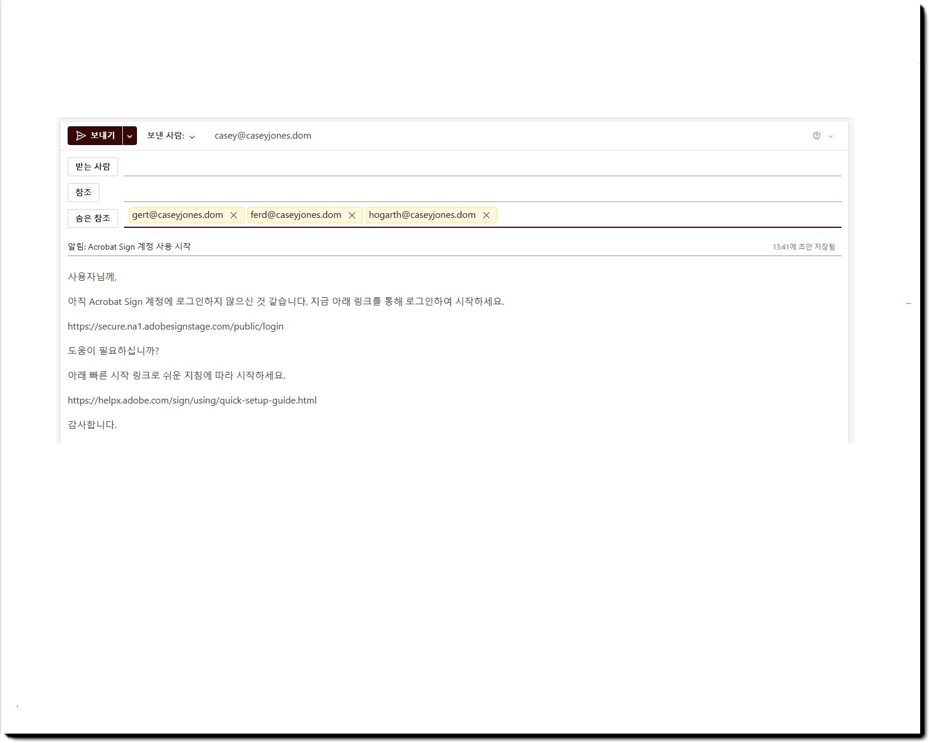Screen dimensions: 929x743
Task: Click the greeting line 사용자님께,
Action: [92, 277]
